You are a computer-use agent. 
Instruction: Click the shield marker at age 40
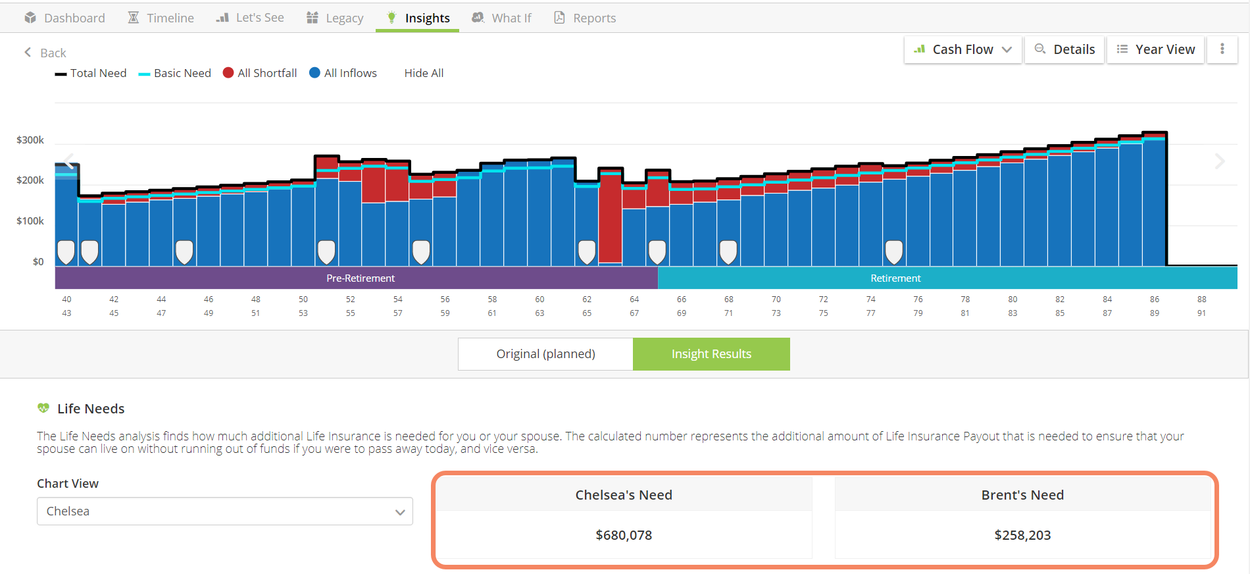(x=66, y=252)
